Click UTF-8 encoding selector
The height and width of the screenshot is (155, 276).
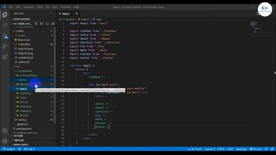(x=221, y=149)
